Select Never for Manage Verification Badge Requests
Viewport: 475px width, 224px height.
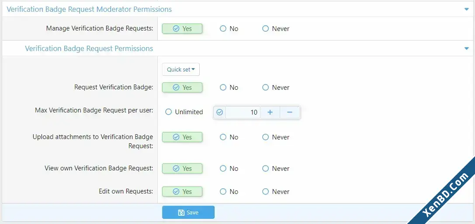(x=276, y=29)
